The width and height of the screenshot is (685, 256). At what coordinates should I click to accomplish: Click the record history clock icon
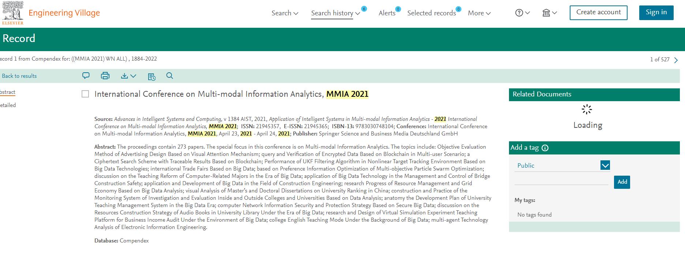pyautogui.click(x=151, y=76)
